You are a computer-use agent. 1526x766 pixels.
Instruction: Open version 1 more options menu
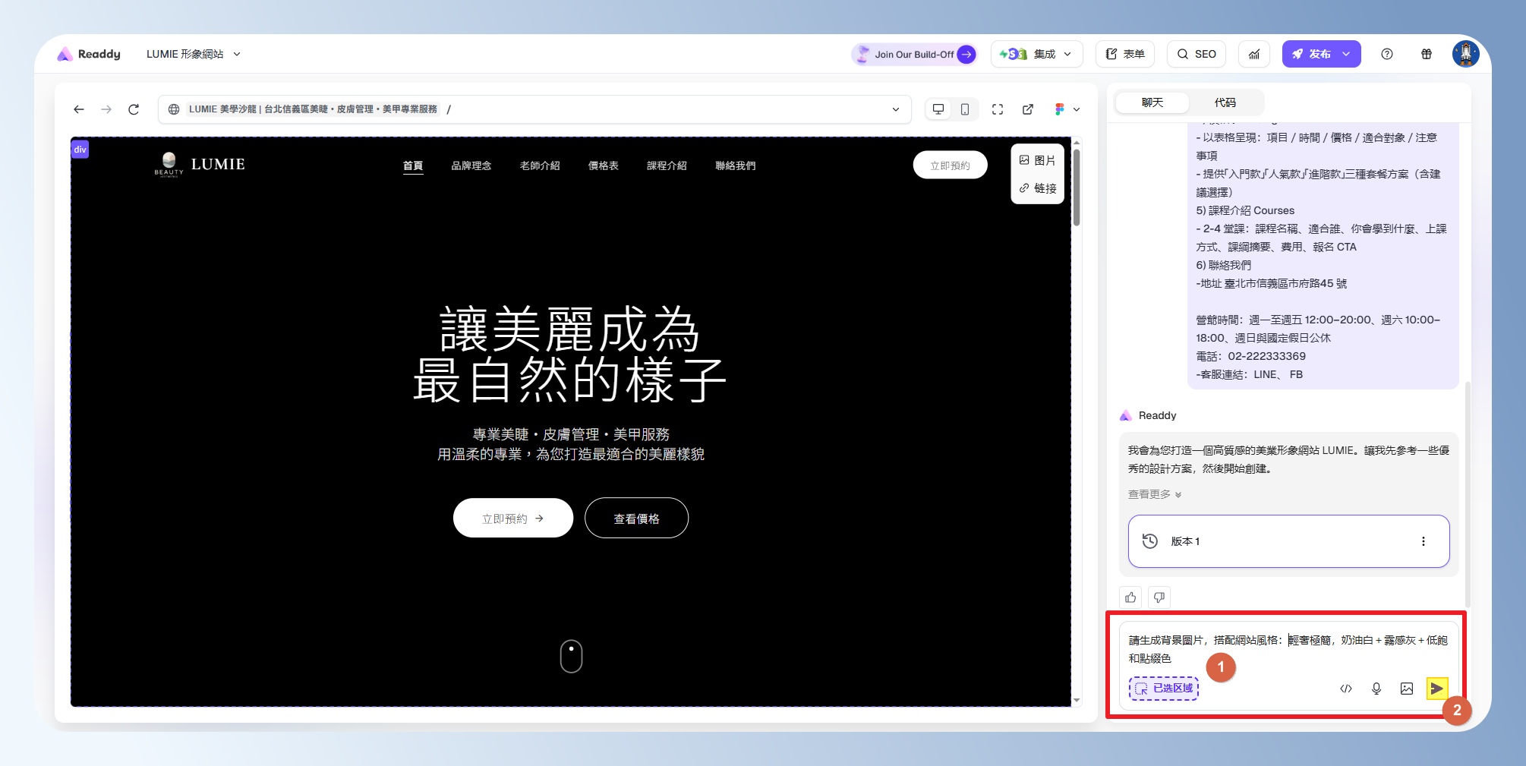(1423, 541)
